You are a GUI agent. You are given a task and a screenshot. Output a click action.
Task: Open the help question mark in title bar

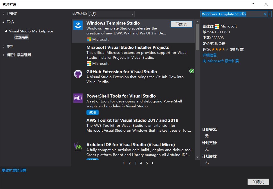[x=253, y=4]
